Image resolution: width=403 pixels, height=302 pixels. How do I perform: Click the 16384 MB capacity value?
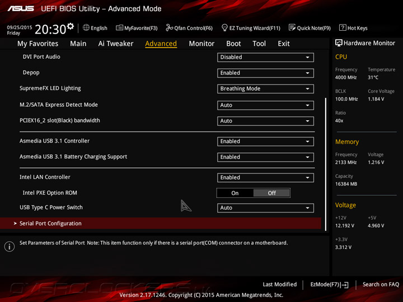[x=346, y=184]
